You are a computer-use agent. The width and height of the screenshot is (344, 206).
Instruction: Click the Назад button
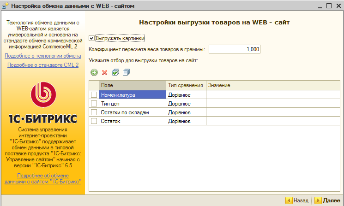297,200
